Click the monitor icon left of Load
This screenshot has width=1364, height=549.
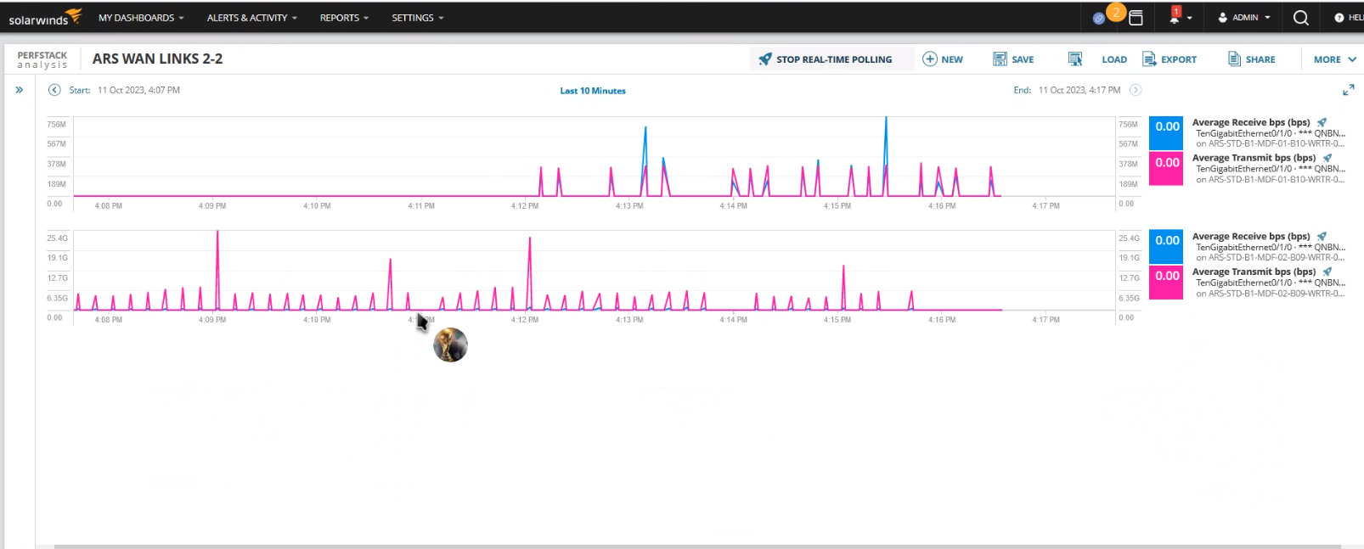(1075, 59)
